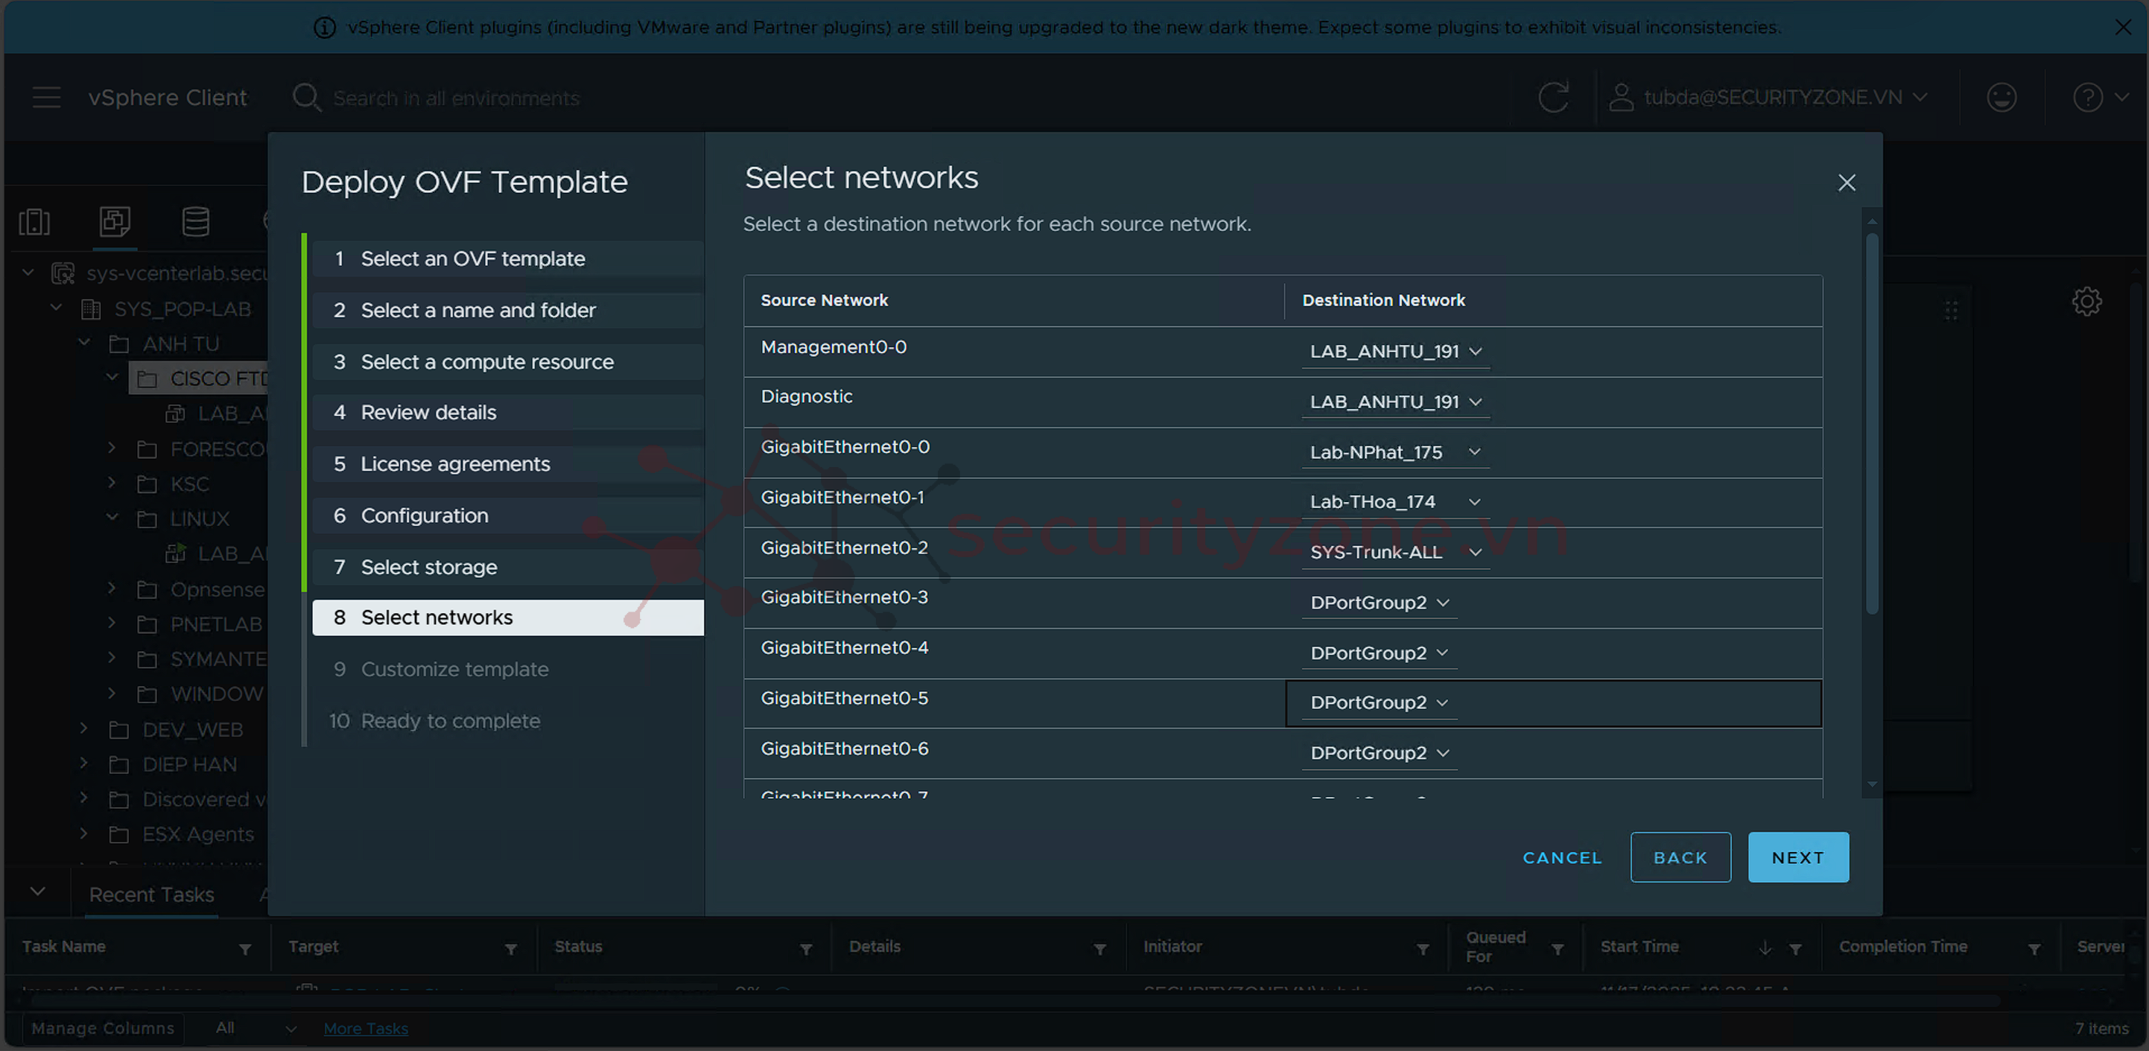Switch to Hosts and Clusters inventory icon

click(34, 222)
